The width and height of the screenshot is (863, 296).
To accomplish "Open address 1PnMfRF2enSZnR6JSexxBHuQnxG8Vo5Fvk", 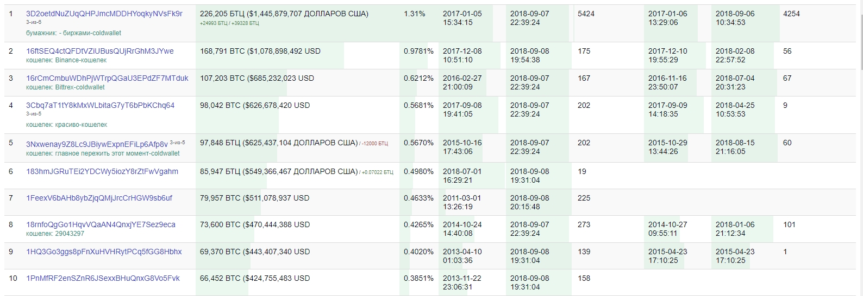I will [x=103, y=278].
